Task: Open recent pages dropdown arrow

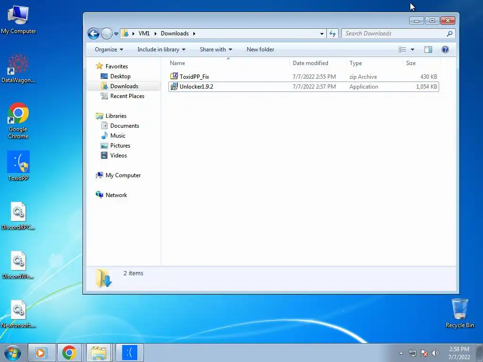Action: [x=116, y=34]
